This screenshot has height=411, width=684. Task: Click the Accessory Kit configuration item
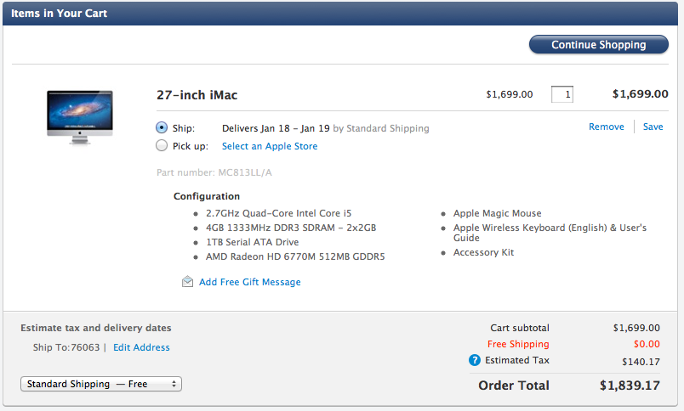[483, 252]
